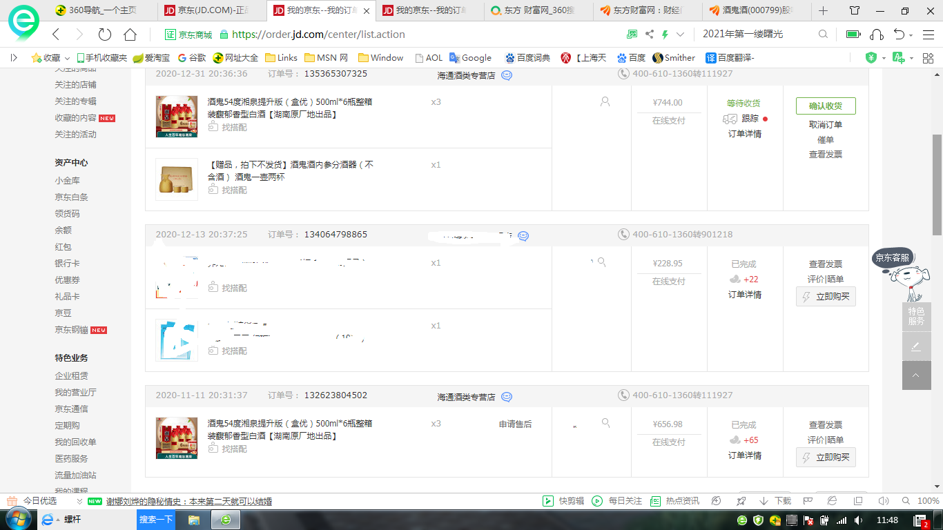The height and width of the screenshot is (530, 943).
Task: Open a new tab with the plus icon
Action: (823, 11)
